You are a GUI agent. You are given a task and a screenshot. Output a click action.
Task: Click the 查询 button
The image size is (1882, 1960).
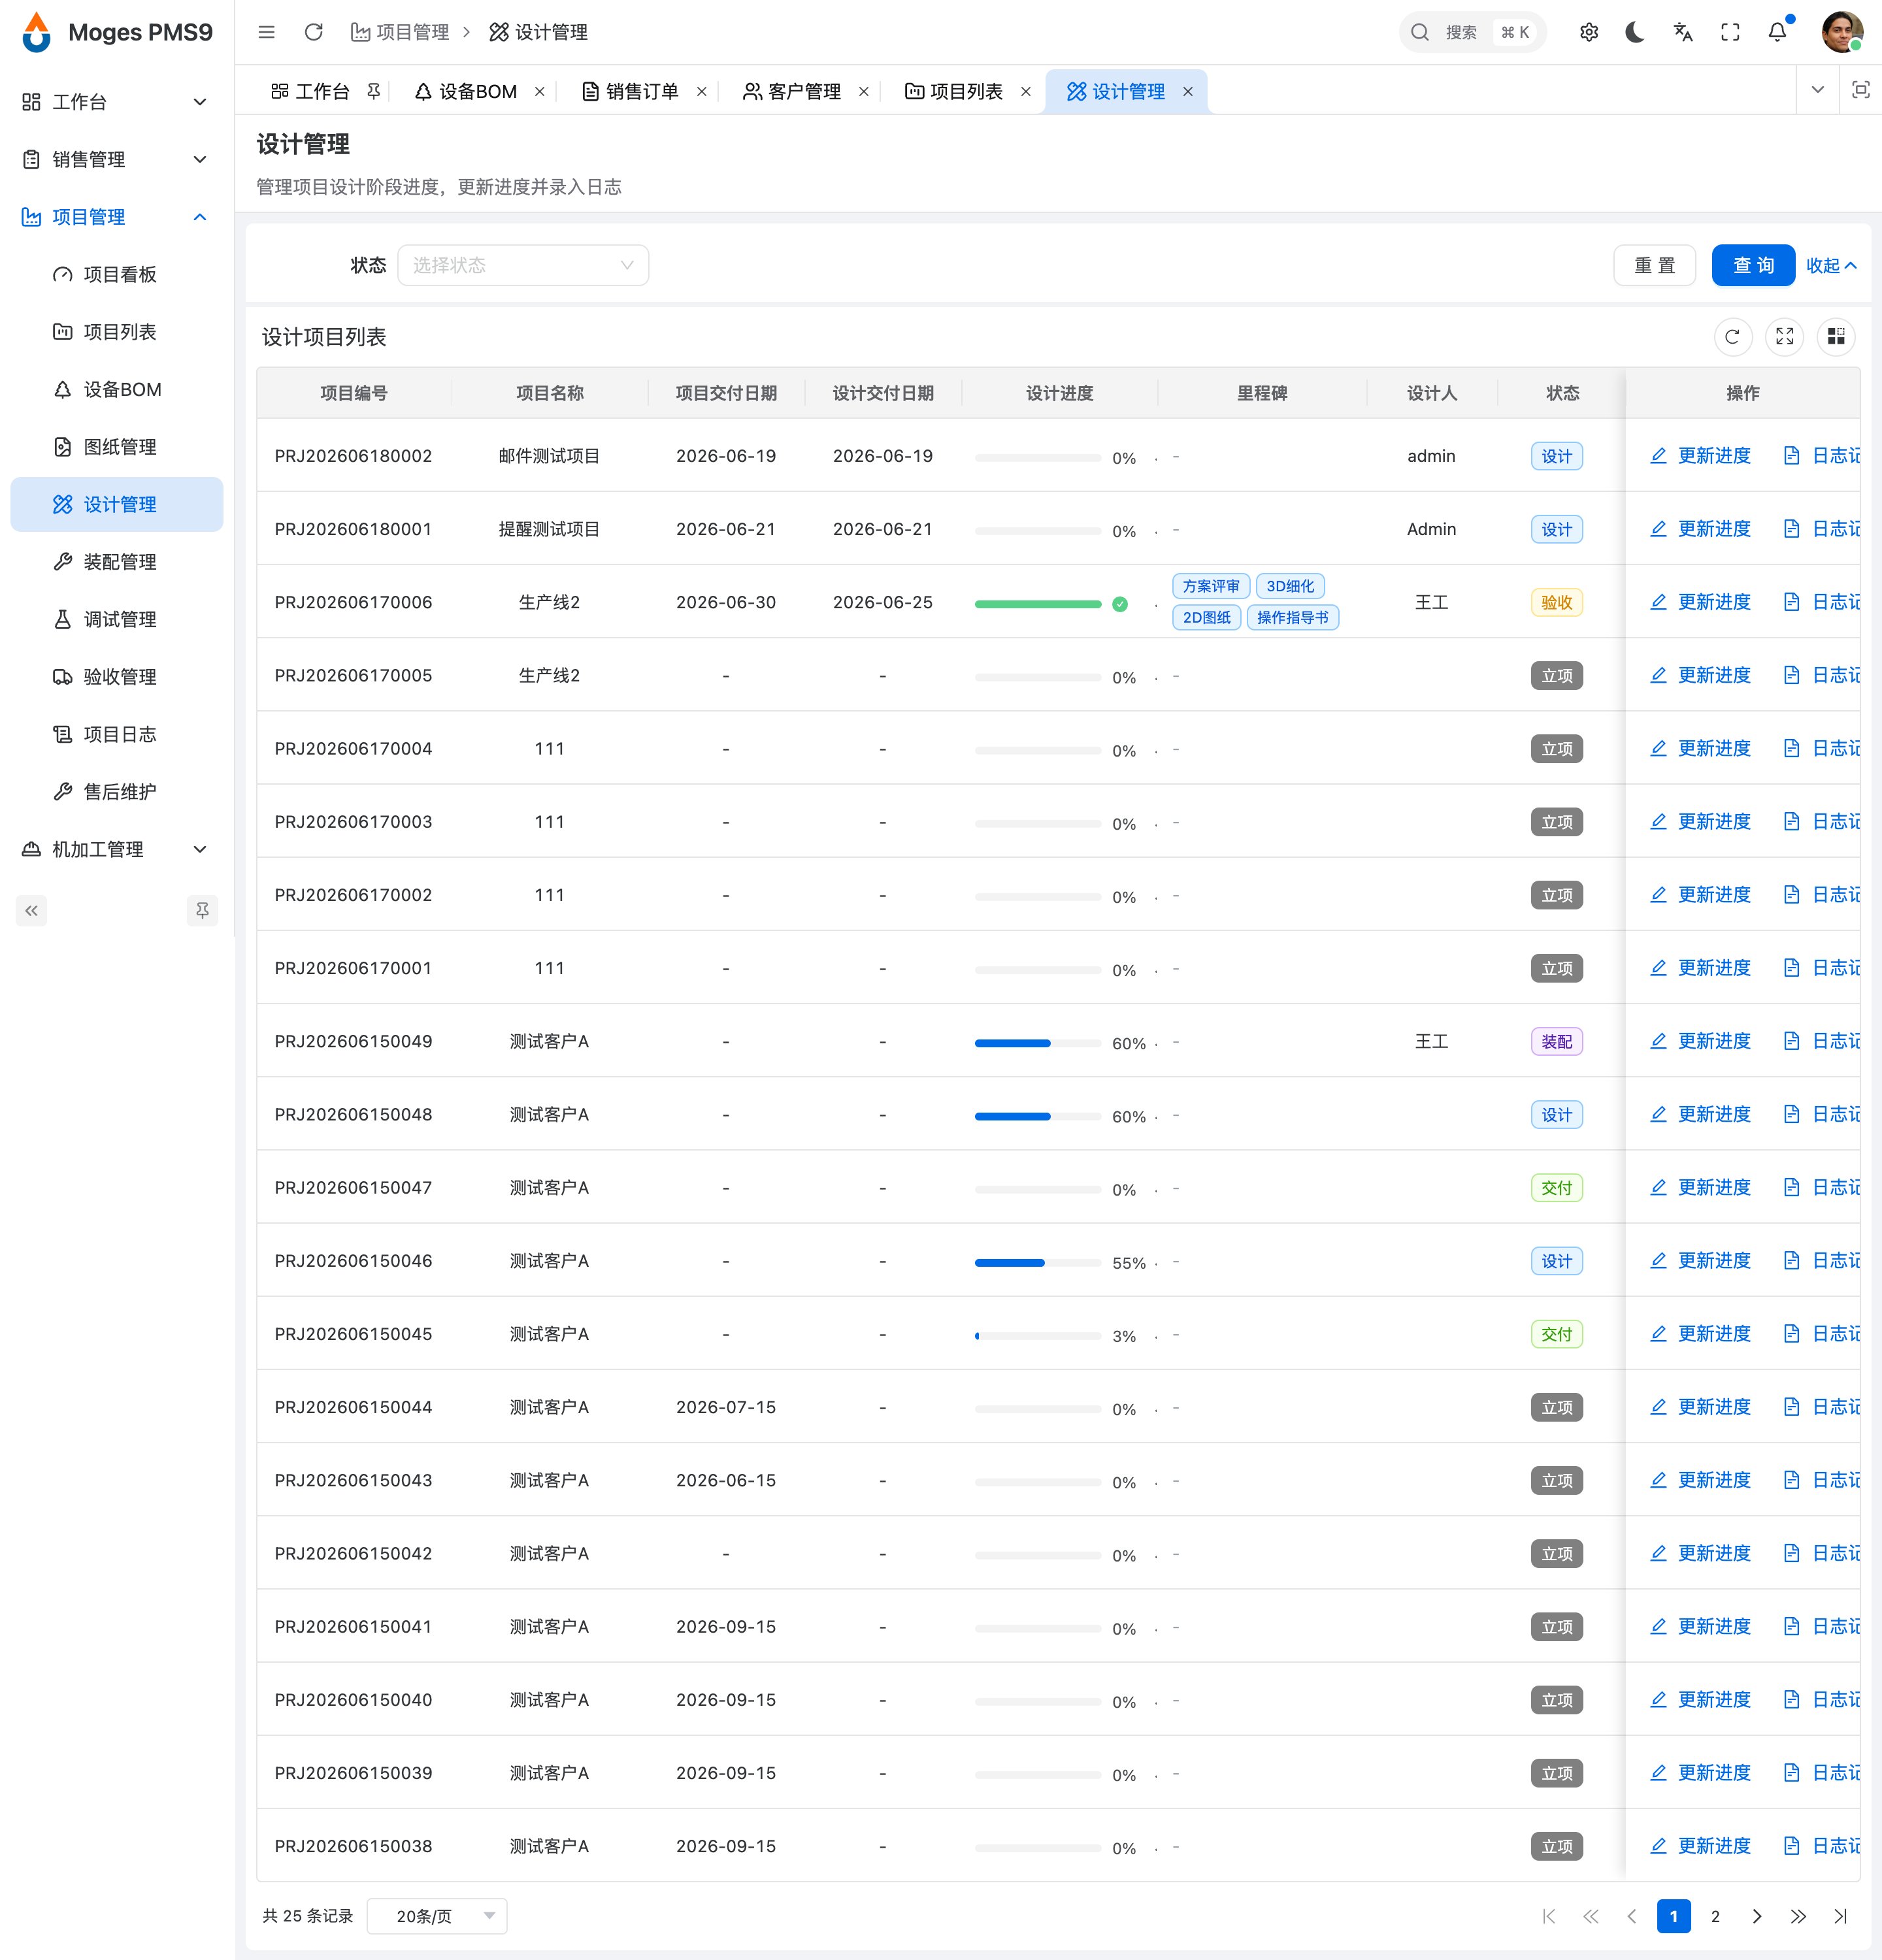[x=1753, y=265]
